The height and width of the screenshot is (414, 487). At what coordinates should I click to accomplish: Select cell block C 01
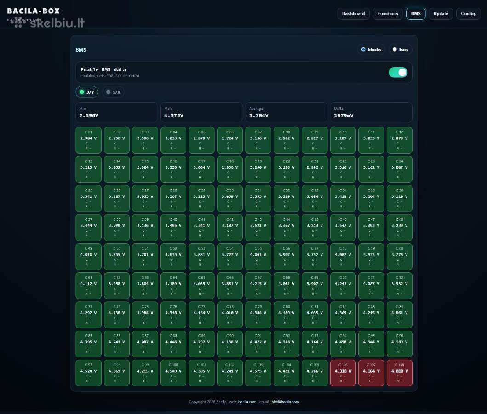(x=88, y=140)
